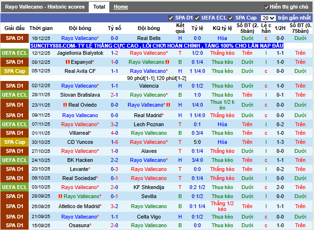Image resolution: width=314 pixels, height=230 pixels.
Task: Switch to the Home tab
Action: 121,7
